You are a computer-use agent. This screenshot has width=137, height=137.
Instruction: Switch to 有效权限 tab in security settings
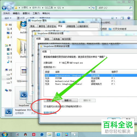(x=66, y=39)
